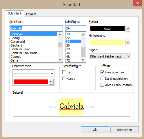
Task: Enable the Kursiv checkbox
Action: pos(64,79)
